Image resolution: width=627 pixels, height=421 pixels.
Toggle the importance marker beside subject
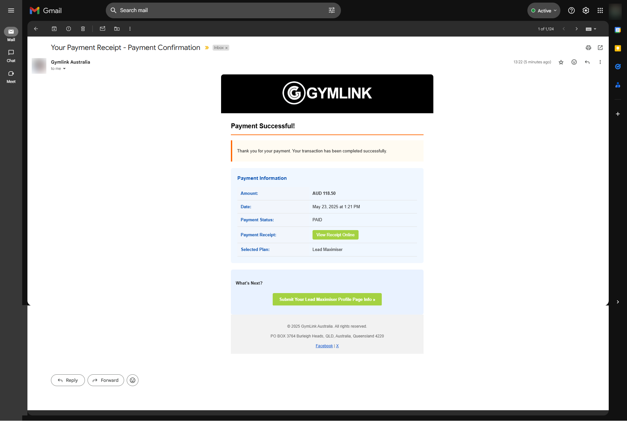pos(207,48)
